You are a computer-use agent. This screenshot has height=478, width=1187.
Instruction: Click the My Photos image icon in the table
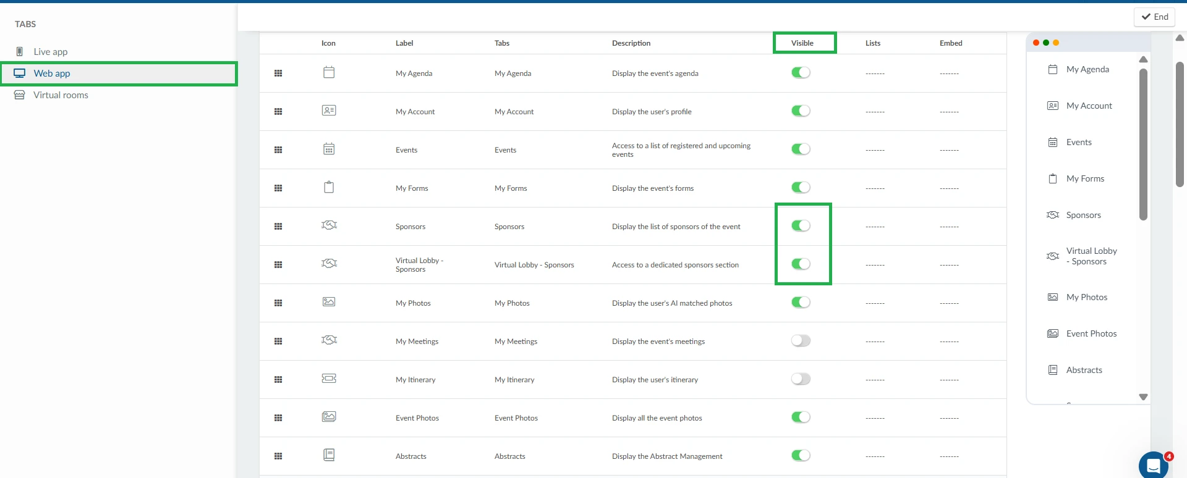(329, 302)
